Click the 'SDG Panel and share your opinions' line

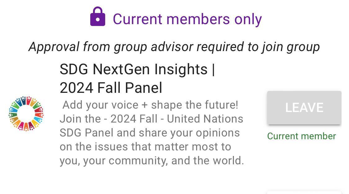[150, 133]
